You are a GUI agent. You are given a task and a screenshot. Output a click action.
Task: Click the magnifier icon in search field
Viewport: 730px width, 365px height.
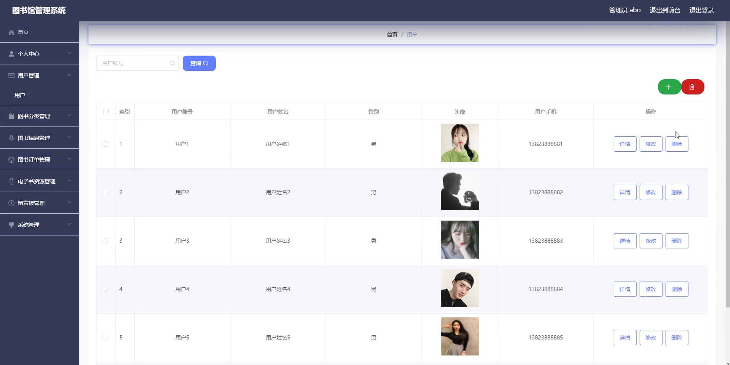[172, 63]
